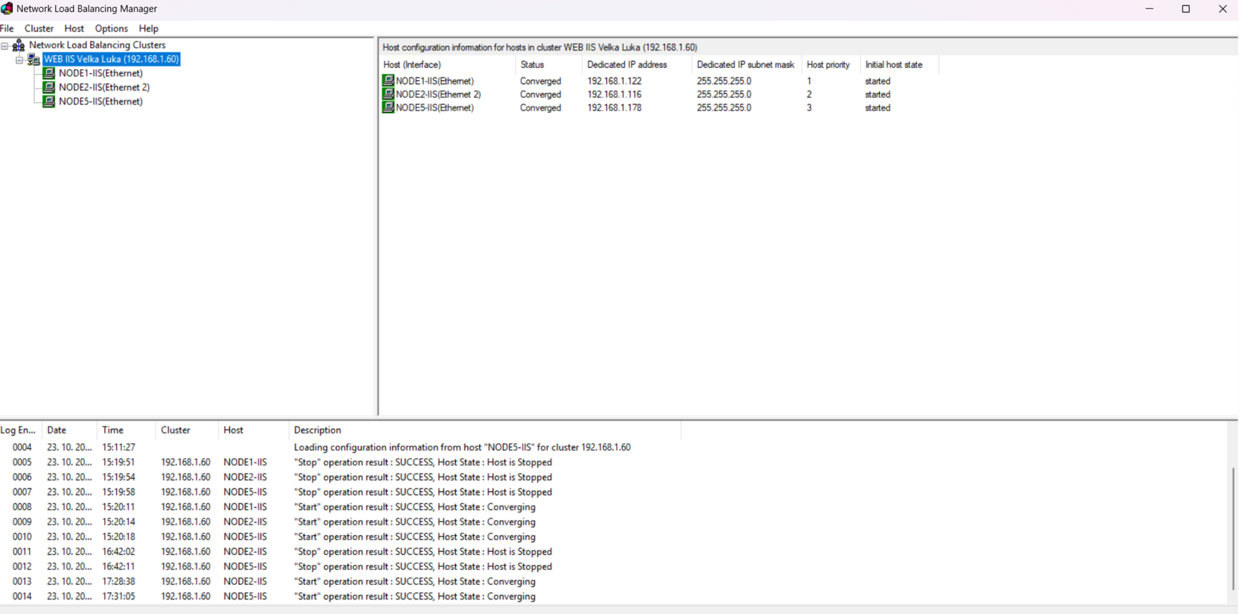Click the Network Load Balancing Clusters root icon
Screen dimensions: 1239x614
pos(19,45)
